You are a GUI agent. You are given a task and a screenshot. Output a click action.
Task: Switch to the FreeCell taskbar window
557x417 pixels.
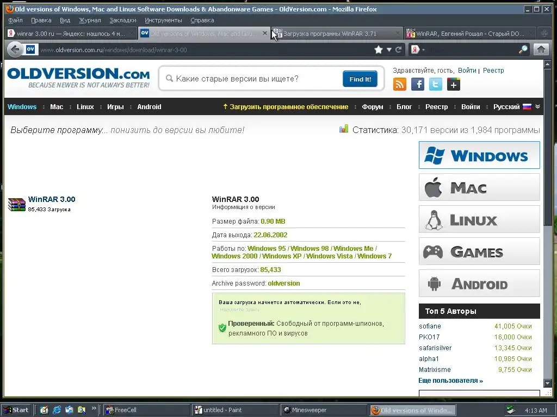[147, 410]
